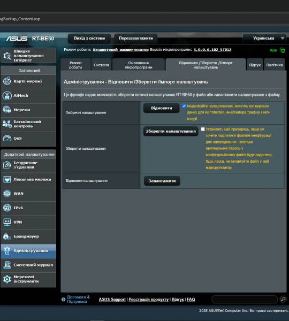Click the Карта мережі globe icon

(x=7, y=81)
